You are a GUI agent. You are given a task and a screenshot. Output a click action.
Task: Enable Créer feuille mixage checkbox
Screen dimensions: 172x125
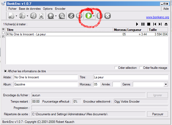141,68
